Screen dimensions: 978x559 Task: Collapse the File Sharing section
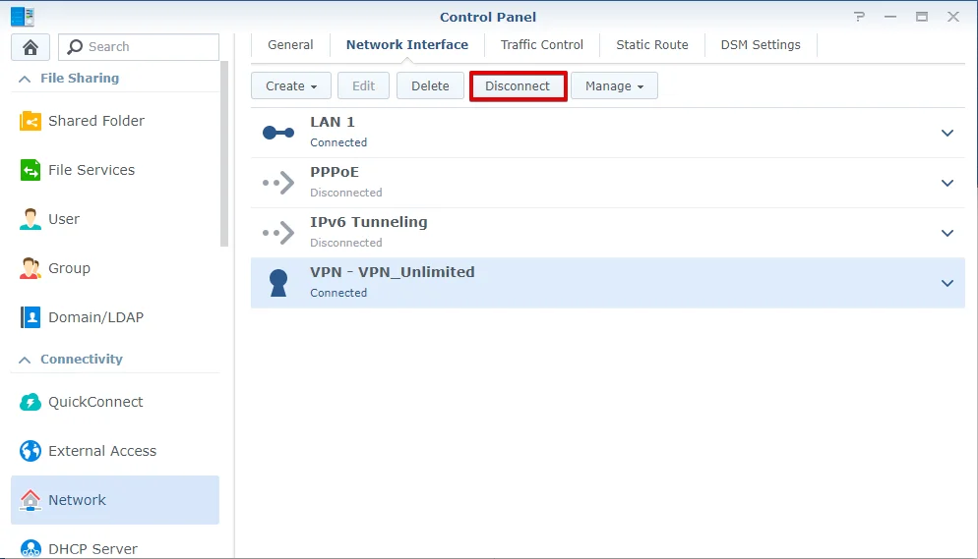[x=25, y=79]
